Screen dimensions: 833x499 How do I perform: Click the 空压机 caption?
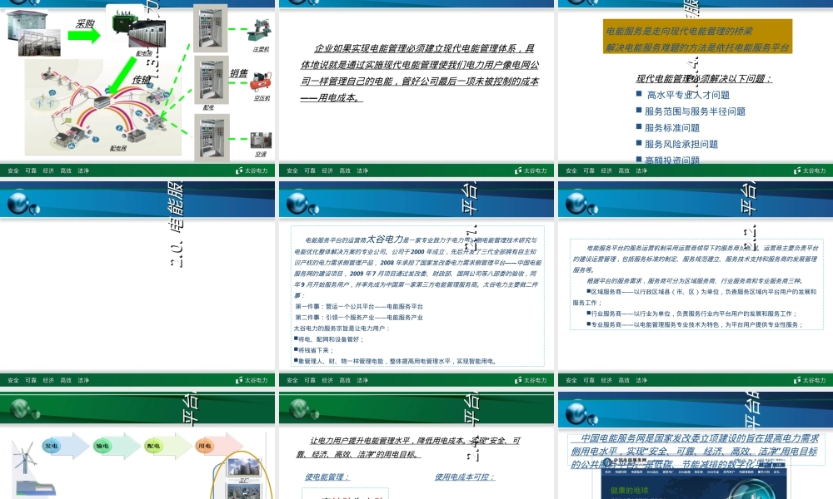click(262, 98)
